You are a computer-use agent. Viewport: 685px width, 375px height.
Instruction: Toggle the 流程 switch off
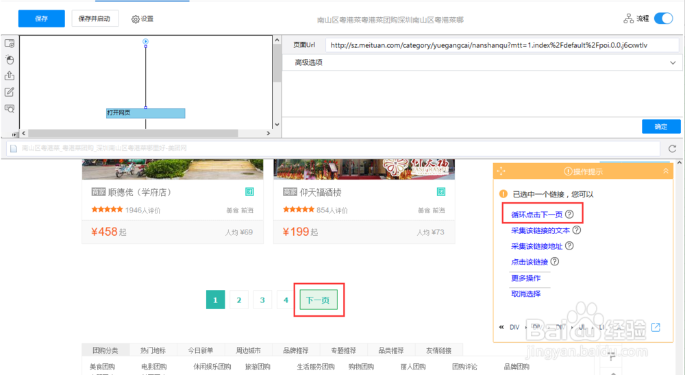click(664, 19)
